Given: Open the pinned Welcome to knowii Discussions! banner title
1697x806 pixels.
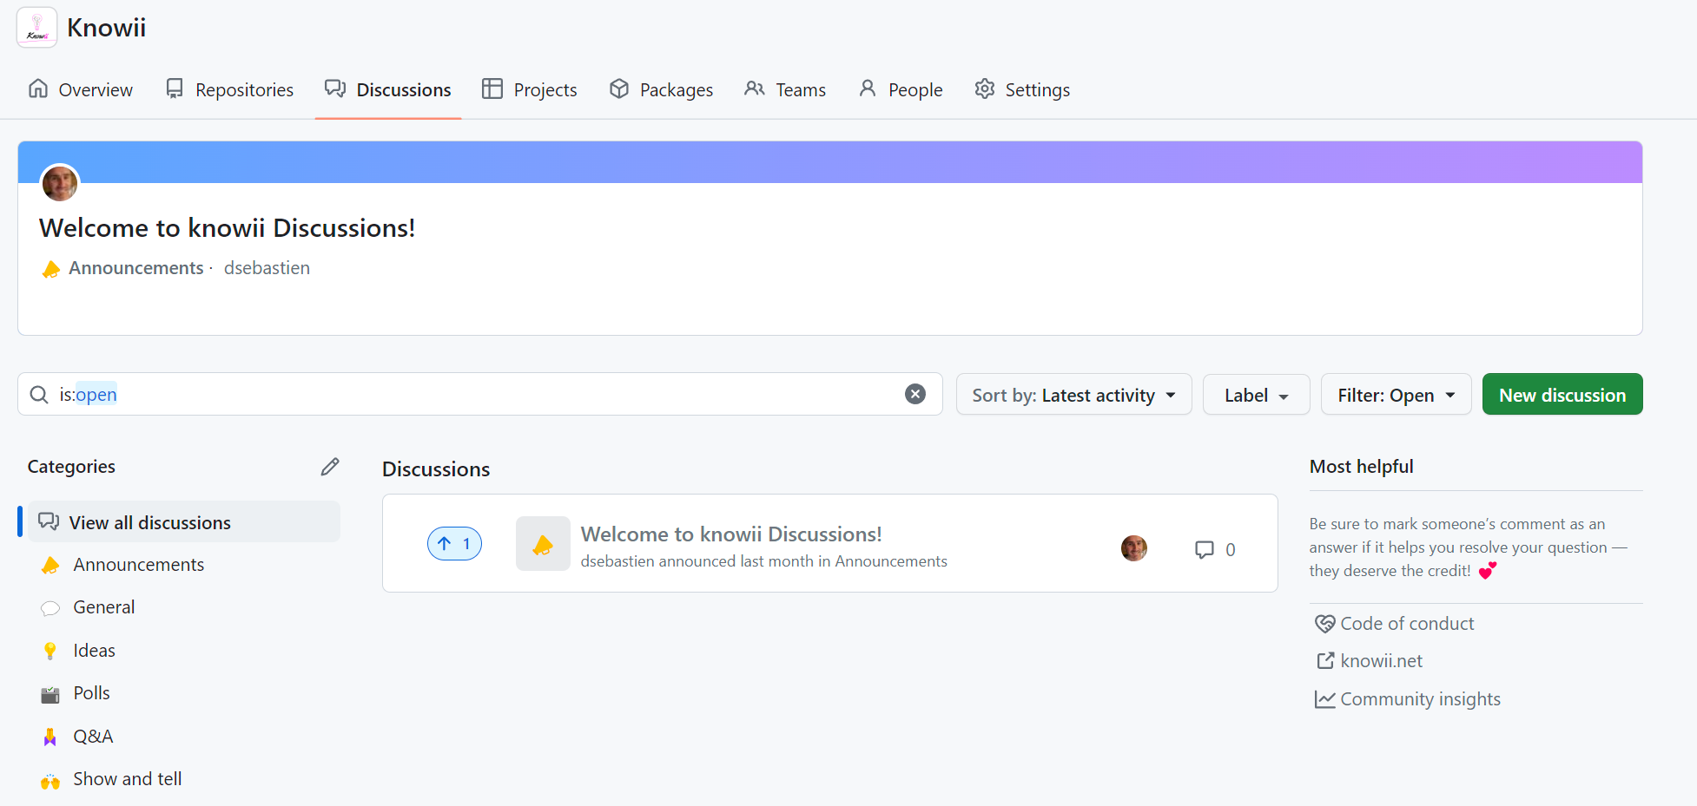Looking at the screenshot, I should (228, 227).
